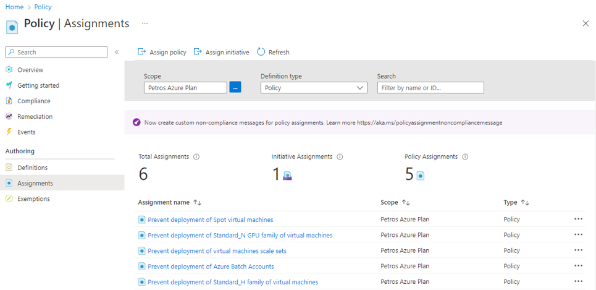Click the sidebar Search field

56,52
